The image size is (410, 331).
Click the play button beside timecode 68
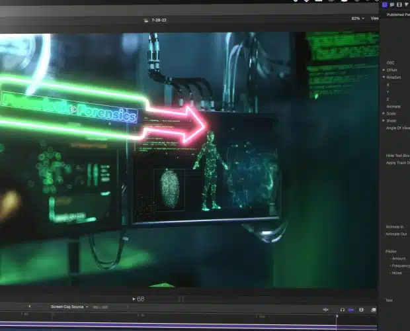[134, 299]
